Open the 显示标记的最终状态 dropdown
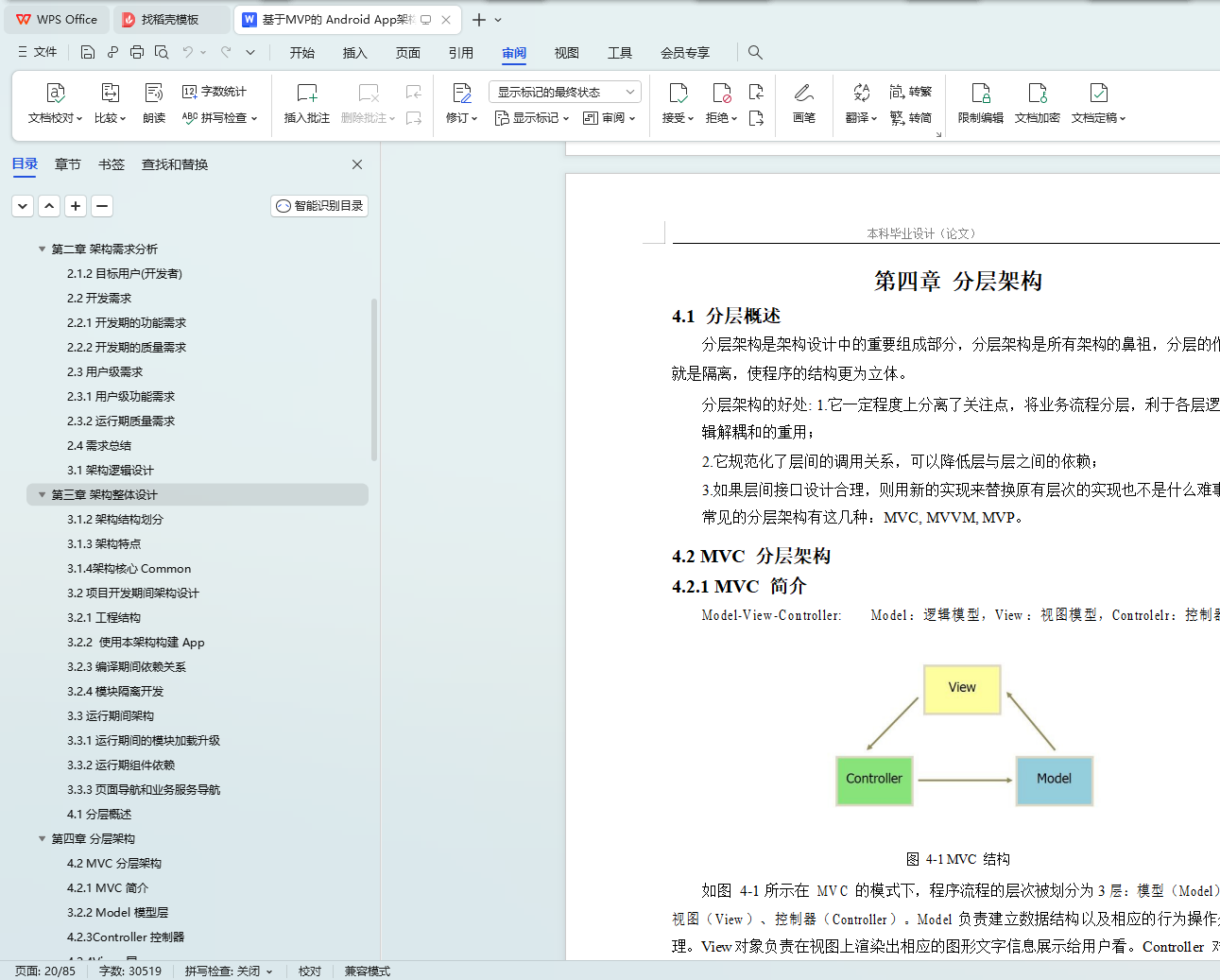The width and height of the screenshot is (1220, 980). tap(565, 92)
